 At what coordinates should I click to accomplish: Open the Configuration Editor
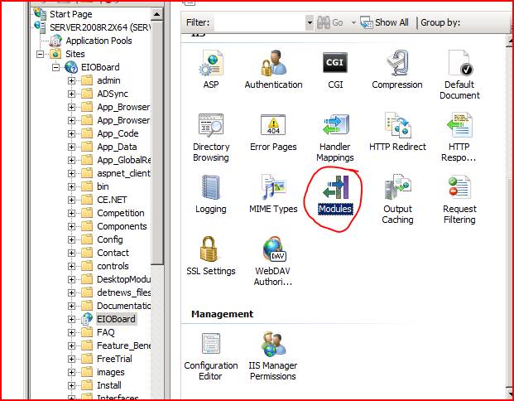click(x=211, y=356)
